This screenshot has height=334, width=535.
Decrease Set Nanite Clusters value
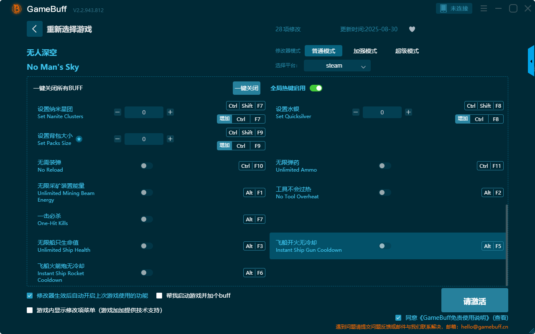pos(118,112)
